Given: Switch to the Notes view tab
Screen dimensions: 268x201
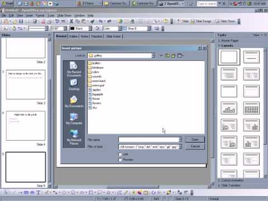Looking at the screenshot, I should tap(84, 36).
